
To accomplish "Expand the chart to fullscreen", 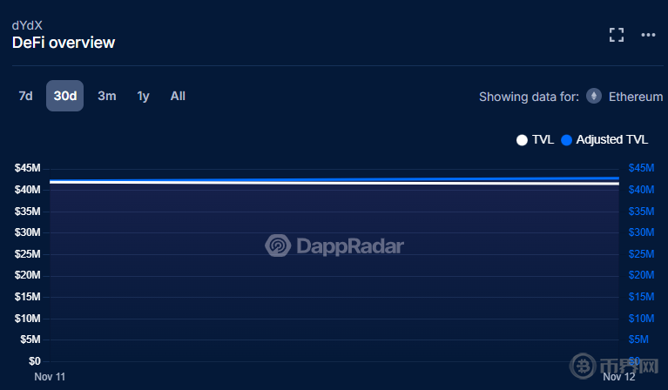I will [x=617, y=35].
